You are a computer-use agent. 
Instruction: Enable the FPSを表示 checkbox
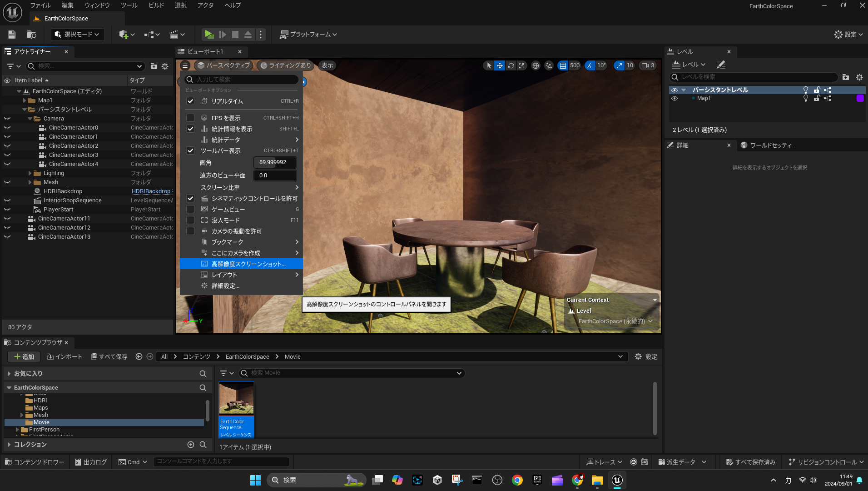click(x=190, y=118)
